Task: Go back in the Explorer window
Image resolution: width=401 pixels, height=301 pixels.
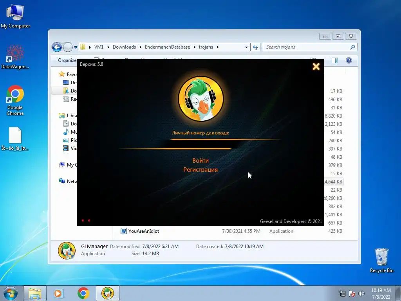Action: pyautogui.click(x=57, y=47)
